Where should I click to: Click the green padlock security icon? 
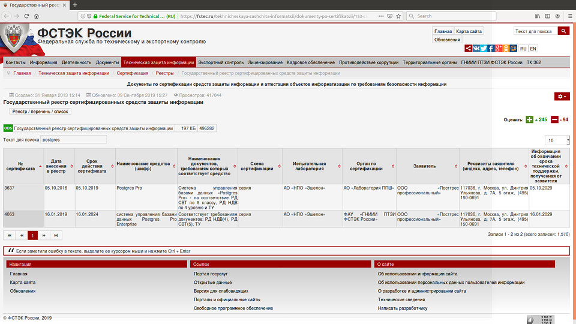pyautogui.click(x=95, y=16)
